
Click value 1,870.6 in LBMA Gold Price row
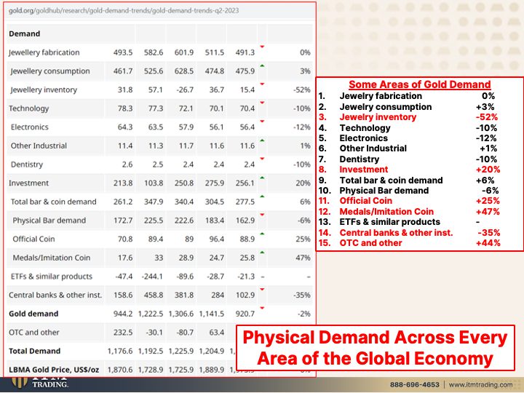pyautogui.click(x=120, y=370)
